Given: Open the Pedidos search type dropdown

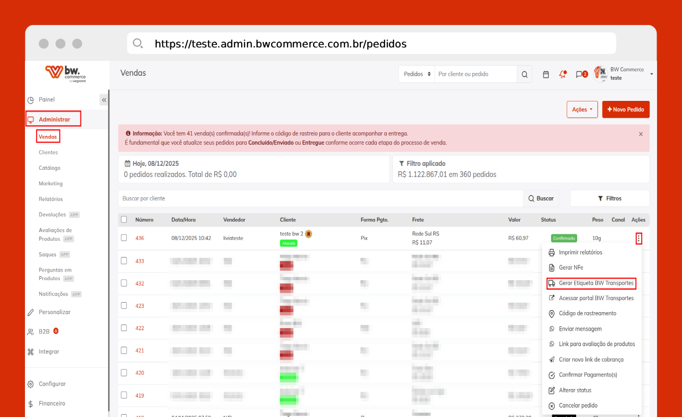Looking at the screenshot, I should pos(416,74).
